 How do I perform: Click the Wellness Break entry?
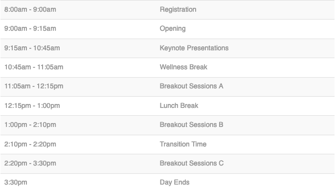[x=183, y=67]
